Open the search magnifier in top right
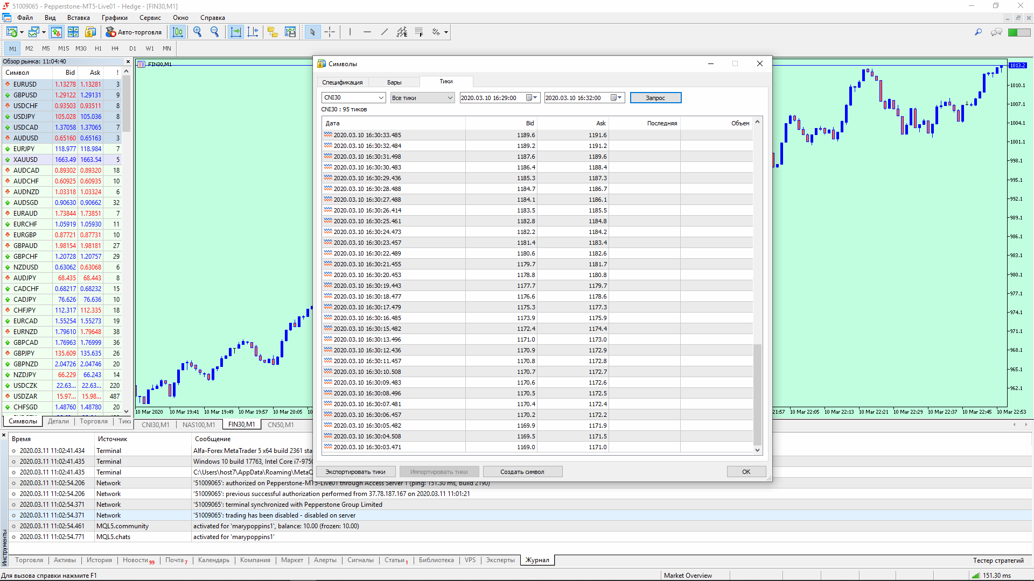Screen dimensions: 1034x581 pyautogui.click(x=978, y=32)
